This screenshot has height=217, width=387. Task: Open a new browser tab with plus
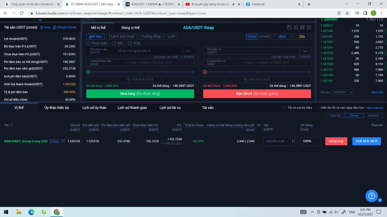click(309, 4)
